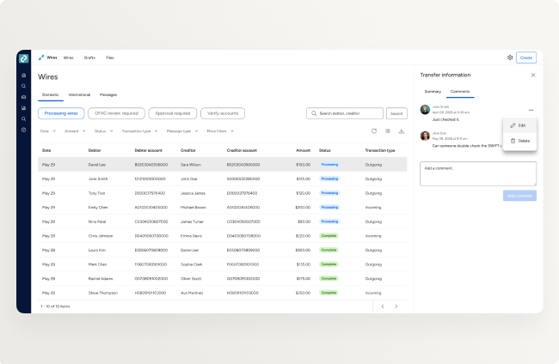Click the trash icon in the comment menu
Screen dimensions: 559x364
click(513, 141)
